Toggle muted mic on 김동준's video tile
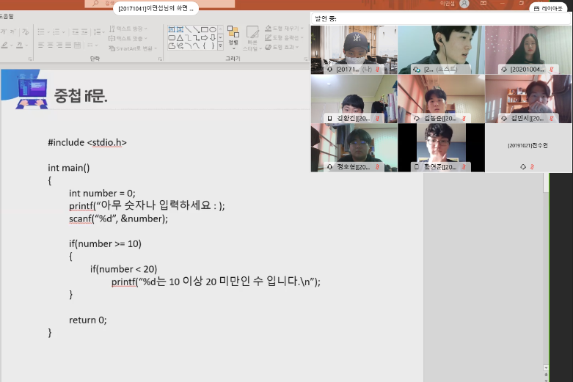This screenshot has height=382, width=573. [463, 118]
